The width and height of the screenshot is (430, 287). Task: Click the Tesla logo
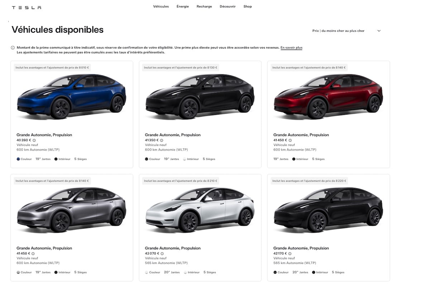(x=27, y=8)
